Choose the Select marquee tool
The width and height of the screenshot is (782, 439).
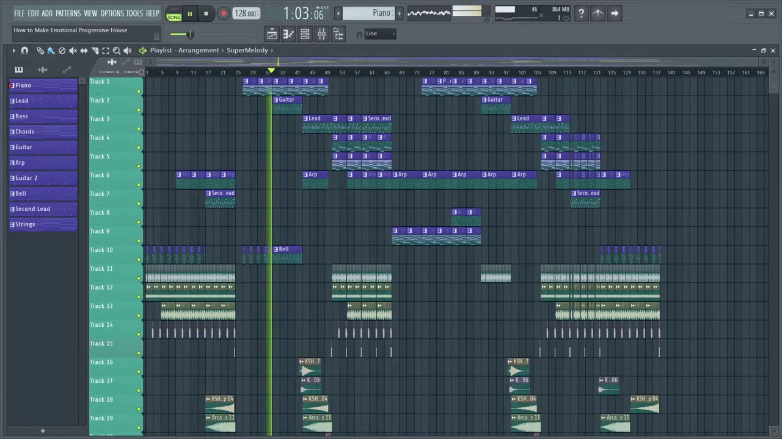(x=106, y=51)
